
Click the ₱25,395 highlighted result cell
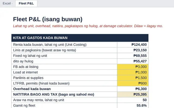(133, 94)
